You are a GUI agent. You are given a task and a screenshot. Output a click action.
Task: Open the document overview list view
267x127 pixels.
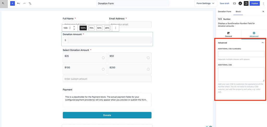[x=30, y=3]
